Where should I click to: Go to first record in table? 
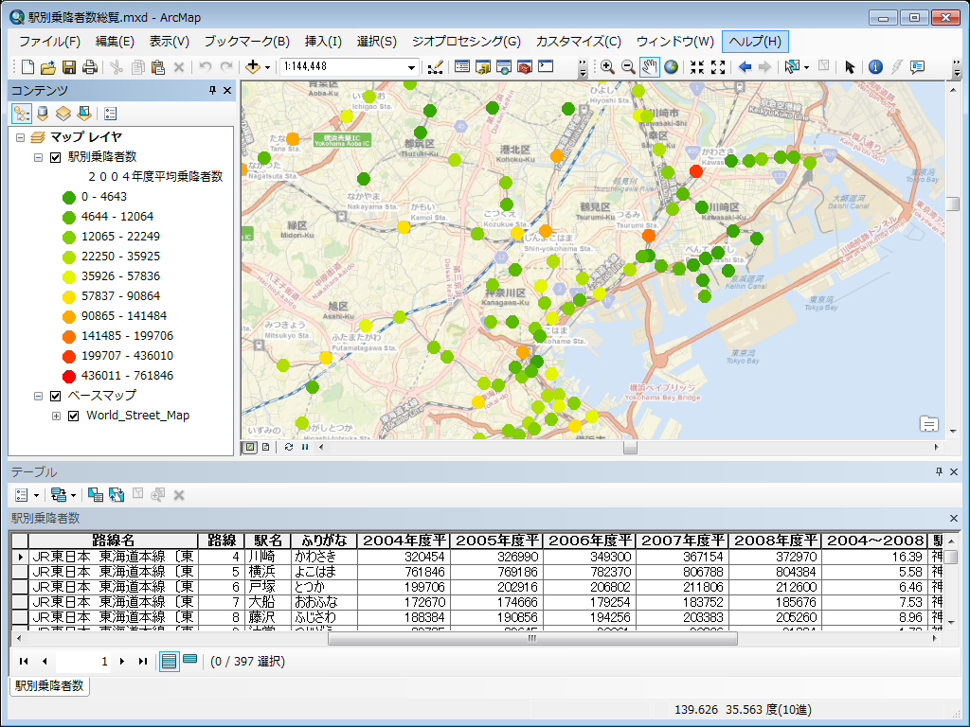coord(24,662)
